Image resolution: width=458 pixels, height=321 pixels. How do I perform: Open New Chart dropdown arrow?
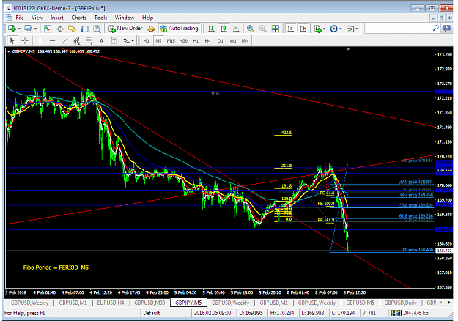(x=19, y=29)
